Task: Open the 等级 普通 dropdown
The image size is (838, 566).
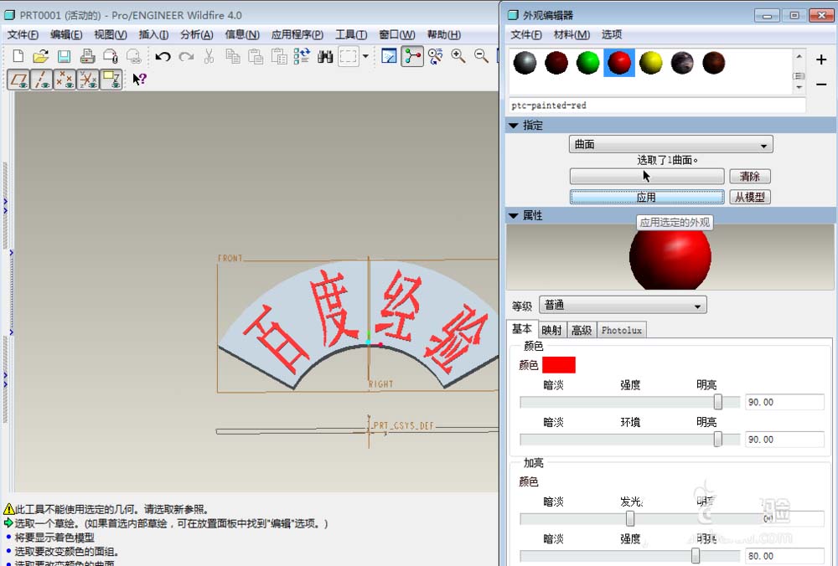Action: pyautogui.click(x=623, y=306)
